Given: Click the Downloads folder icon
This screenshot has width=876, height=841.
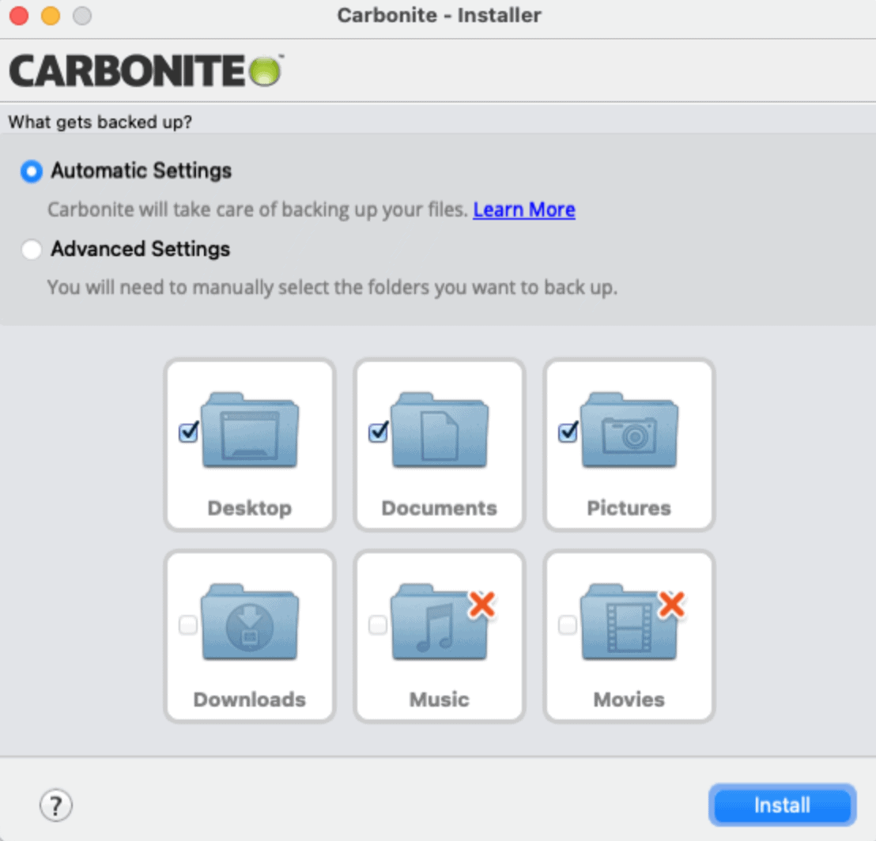Looking at the screenshot, I should pos(250,622).
